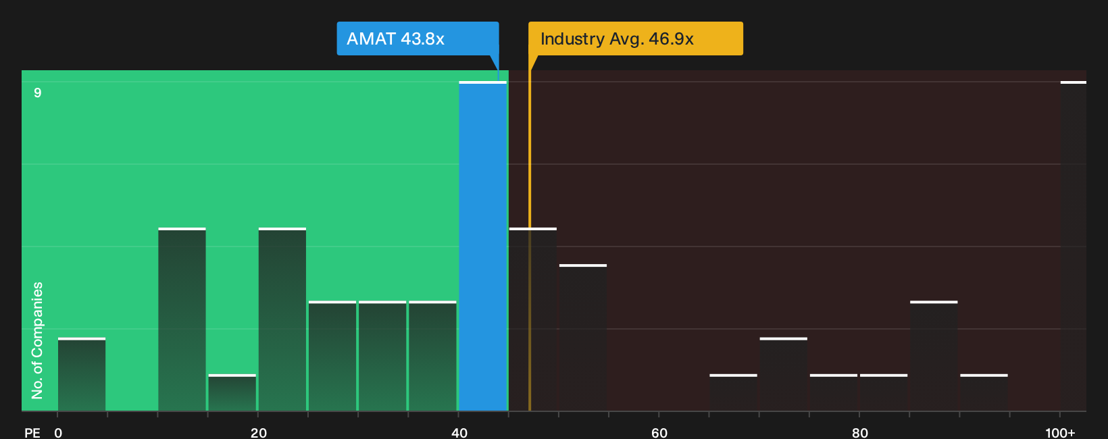Click the dark bar for PE 50-55
The image size is (1108, 439).
[583, 338]
